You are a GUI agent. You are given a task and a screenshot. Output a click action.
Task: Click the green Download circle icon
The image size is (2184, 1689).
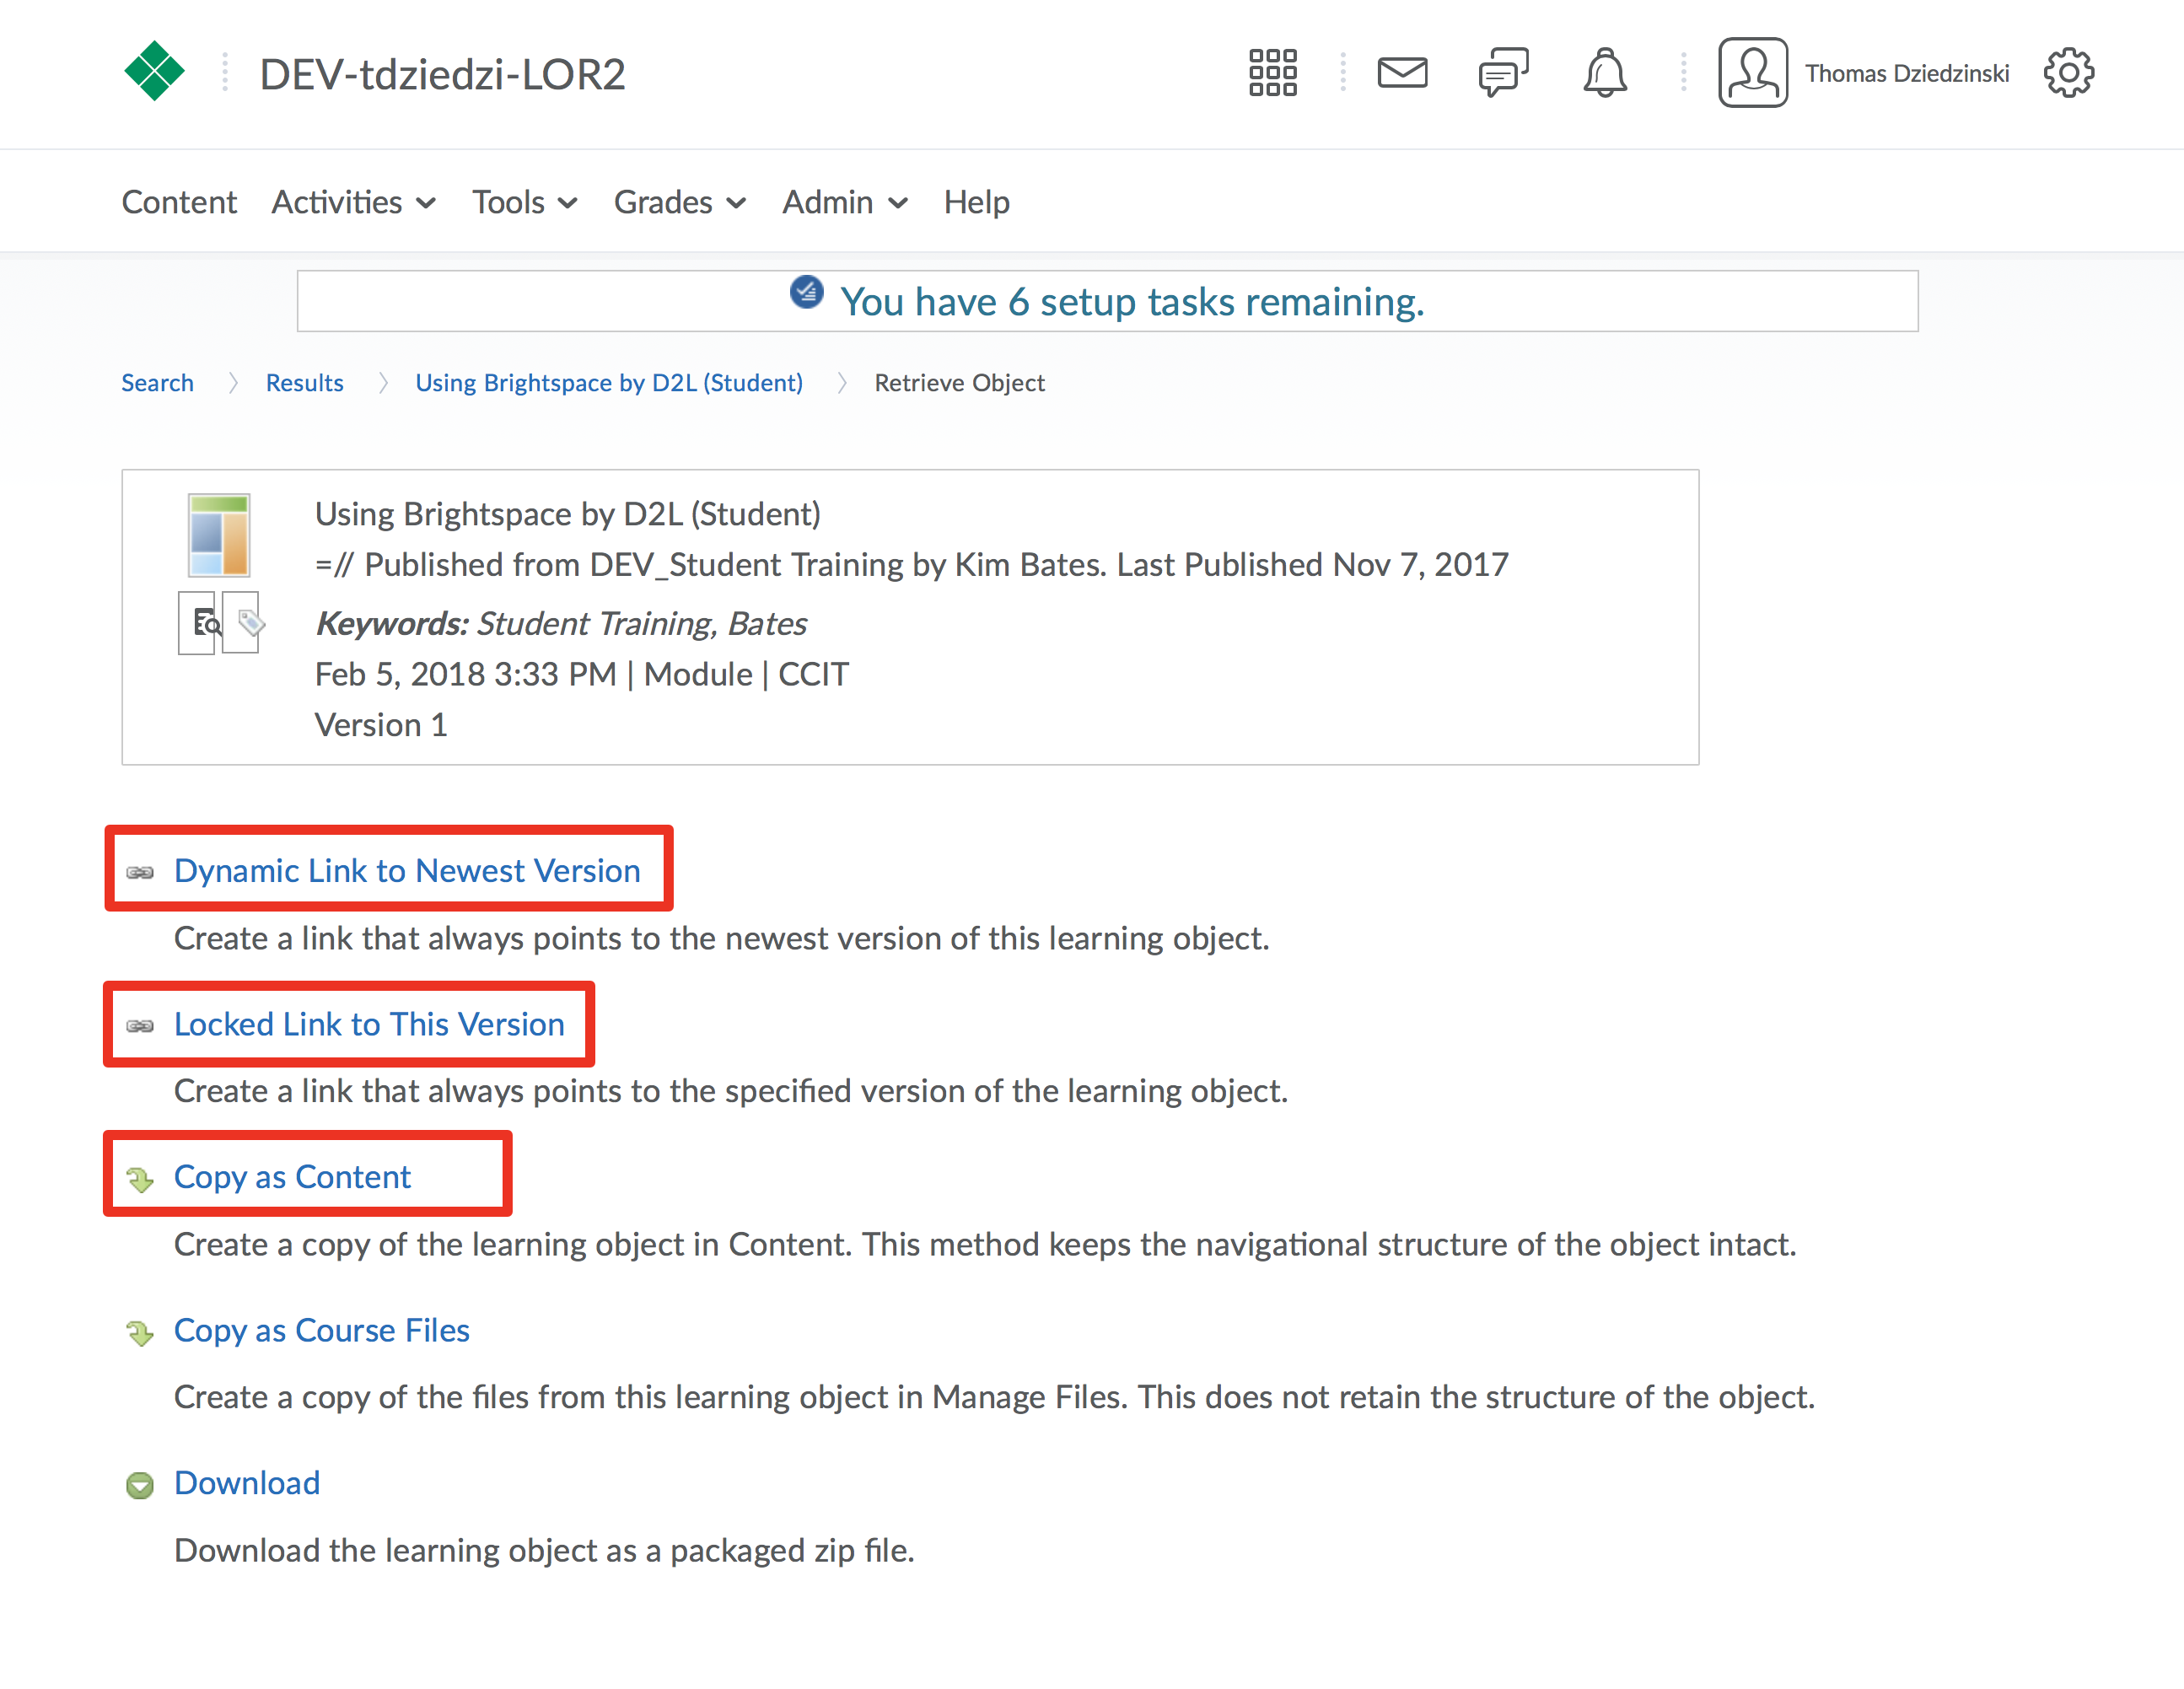click(140, 1485)
